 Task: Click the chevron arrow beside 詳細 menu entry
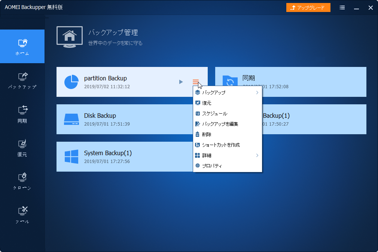coord(257,156)
